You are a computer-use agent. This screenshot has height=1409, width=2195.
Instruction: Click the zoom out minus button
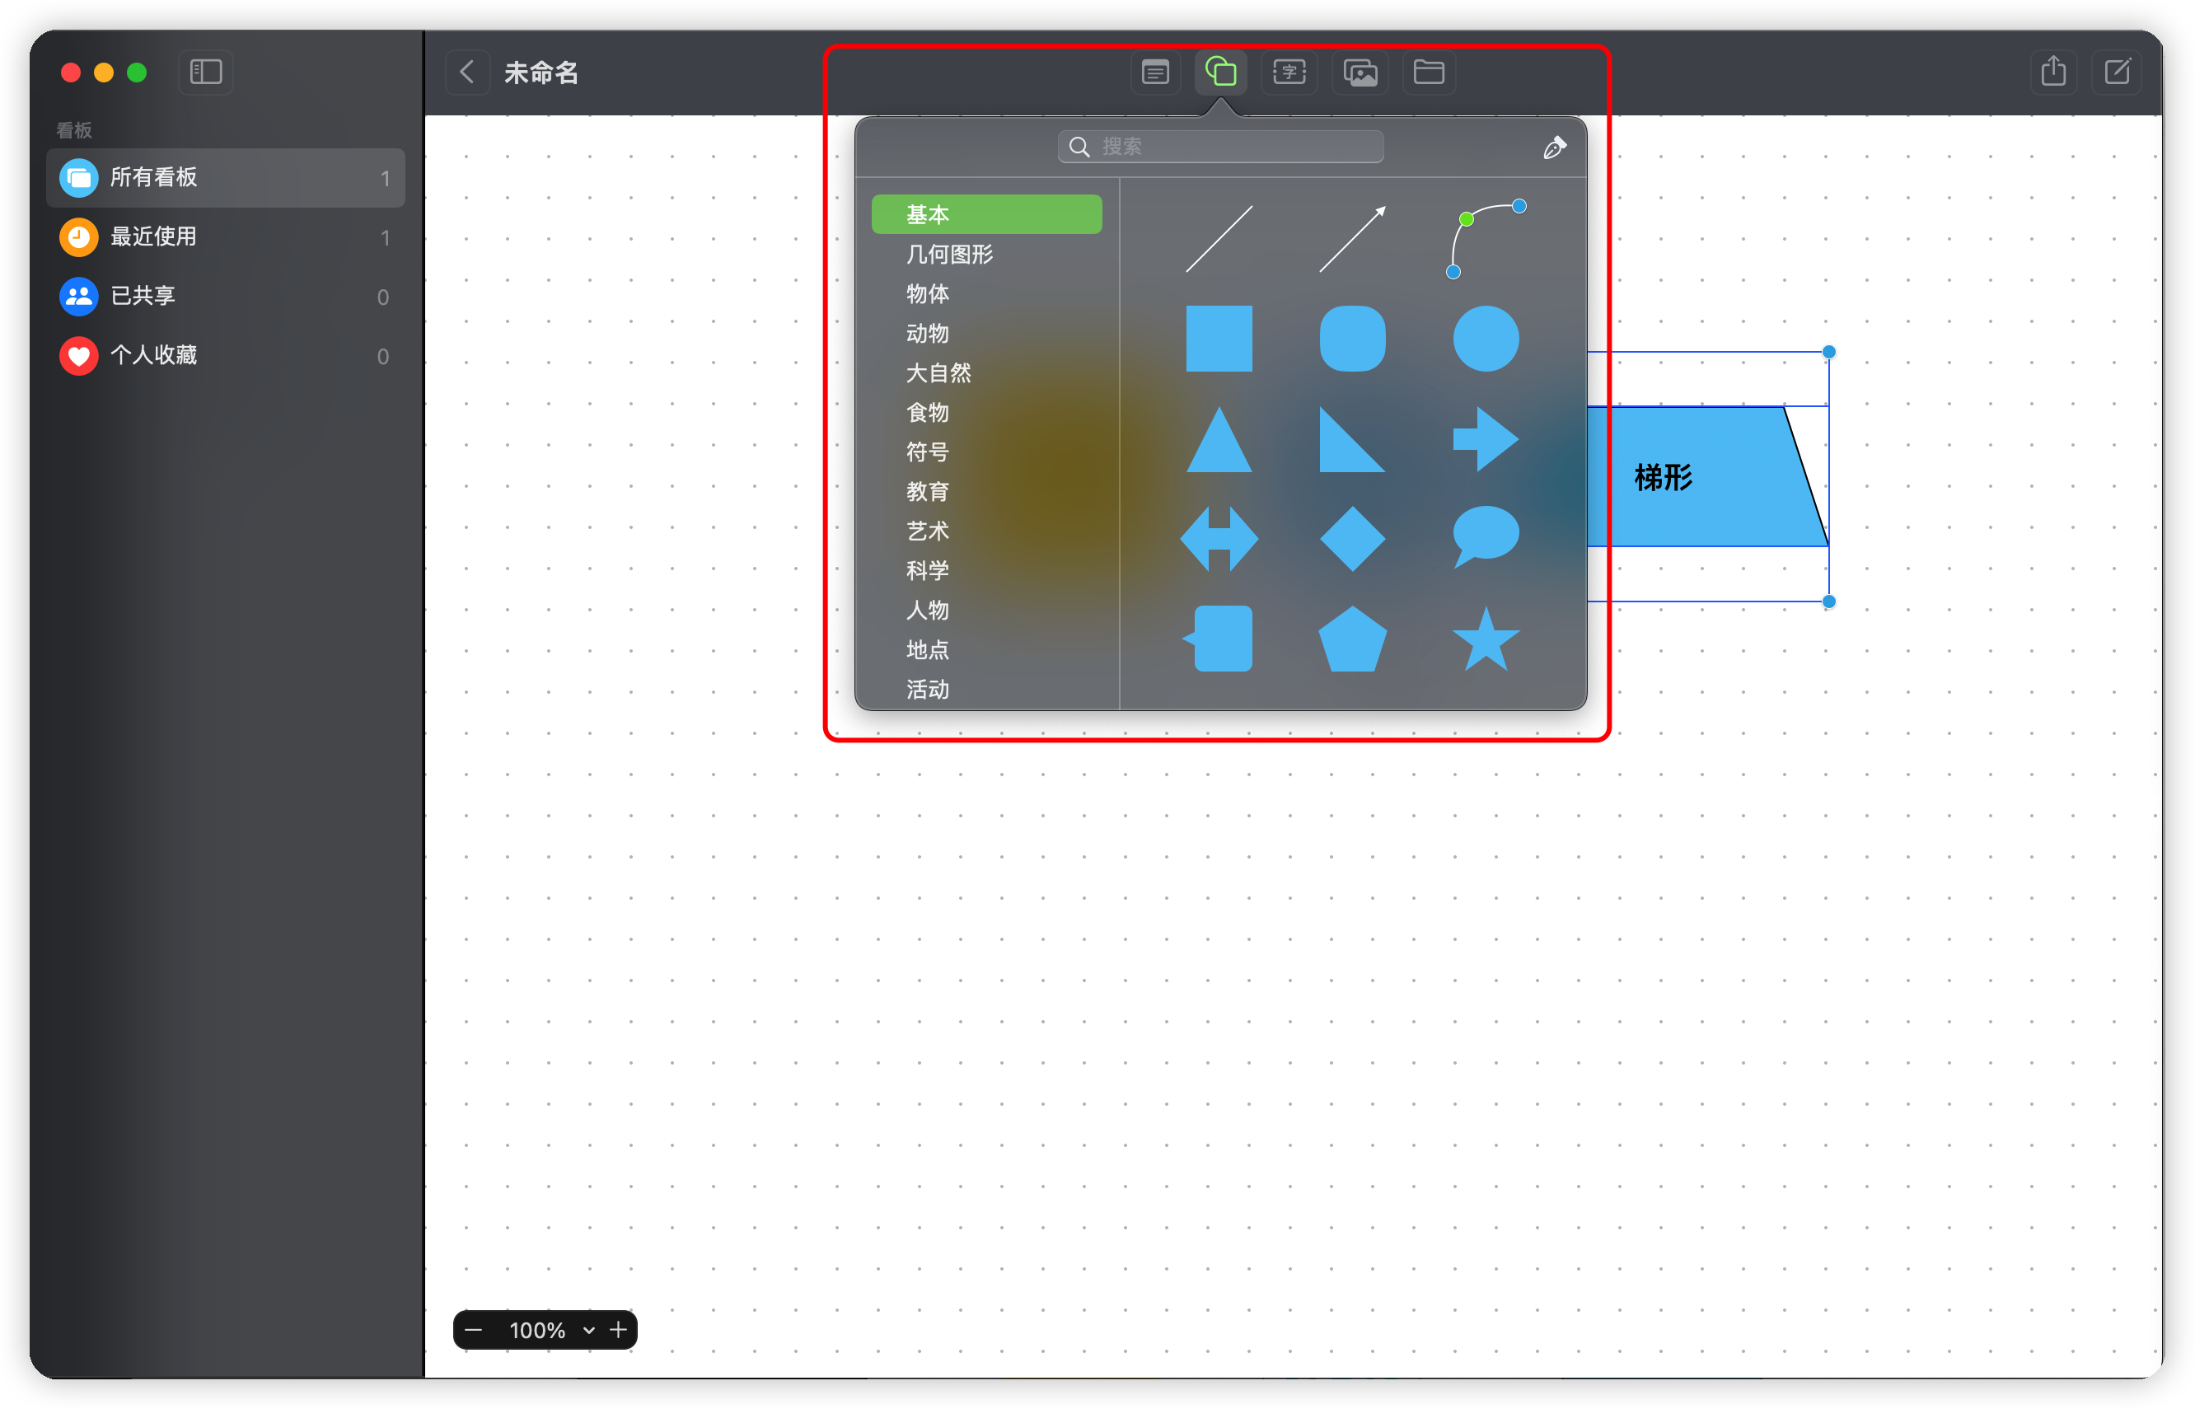point(473,1329)
